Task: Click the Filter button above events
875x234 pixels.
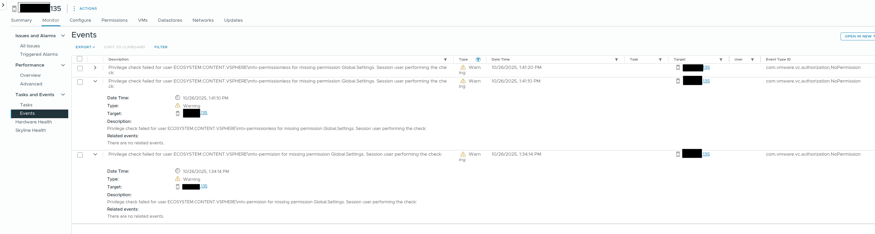Action: [161, 47]
